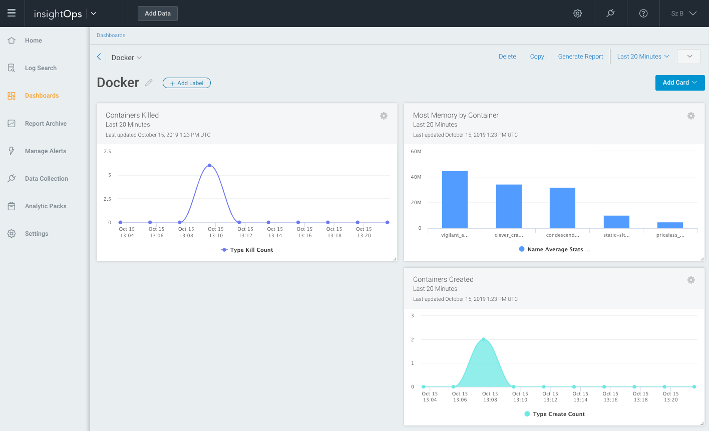The width and height of the screenshot is (709, 431).
Task: Click the Dashboards grid icon
Action: pos(12,96)
